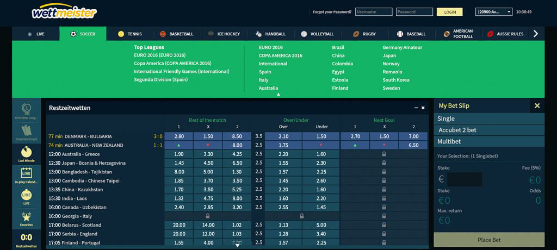Click locked Rest of match for Georgia - Italy
This screenshot has height=250, width=557.
208,216
